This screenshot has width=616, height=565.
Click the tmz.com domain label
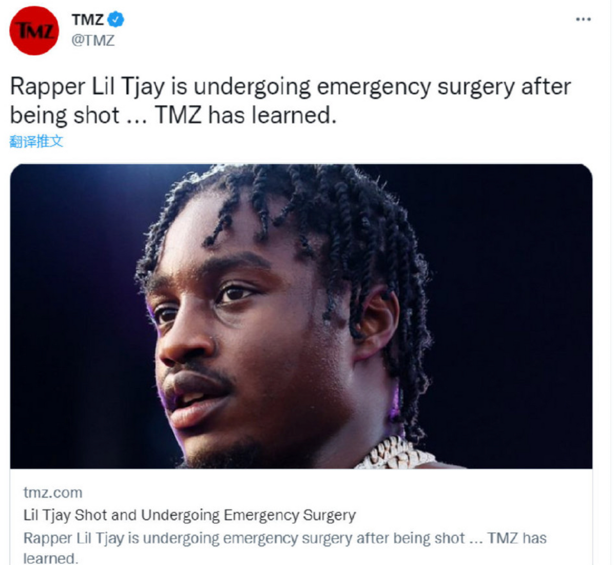click(53, 493)
